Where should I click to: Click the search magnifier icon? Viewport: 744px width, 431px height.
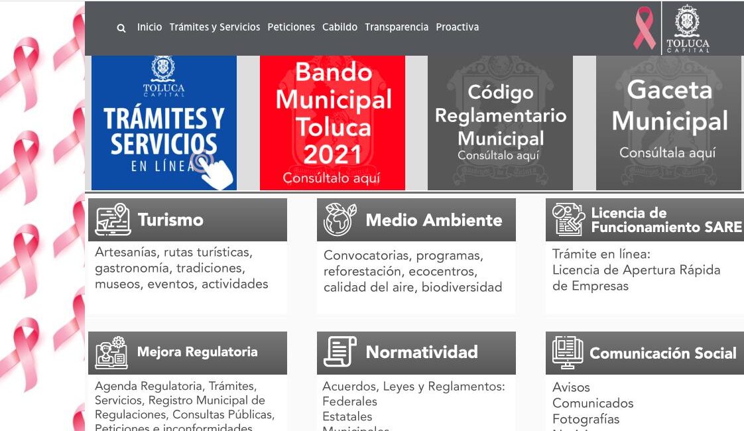[x=121, y=28]
